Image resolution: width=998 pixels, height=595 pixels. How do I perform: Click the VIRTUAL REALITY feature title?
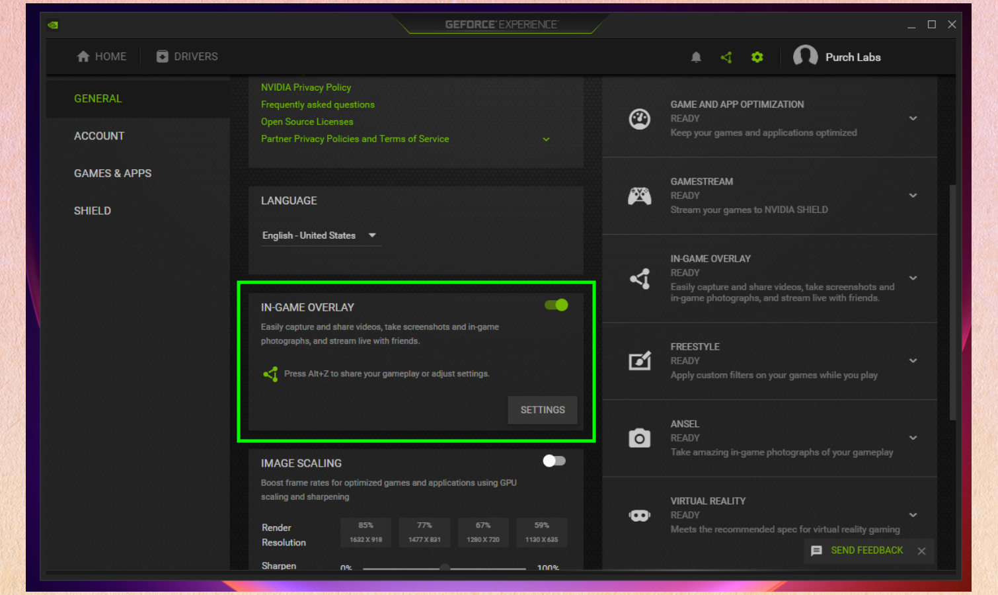[708, 501]
